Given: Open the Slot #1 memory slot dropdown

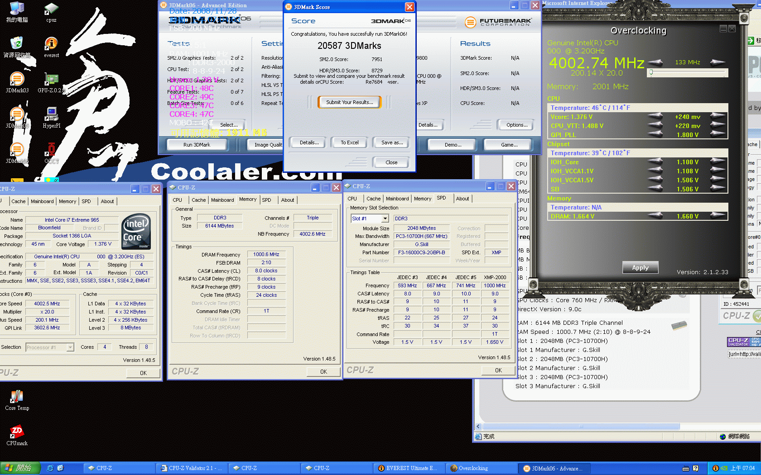Looking at the screenshot, I should (x=385, y=218).
